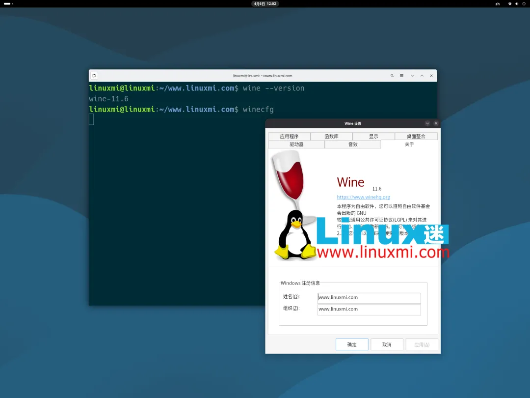
Task: Open the clock and date menu
Action: click(x=265, y=4)
